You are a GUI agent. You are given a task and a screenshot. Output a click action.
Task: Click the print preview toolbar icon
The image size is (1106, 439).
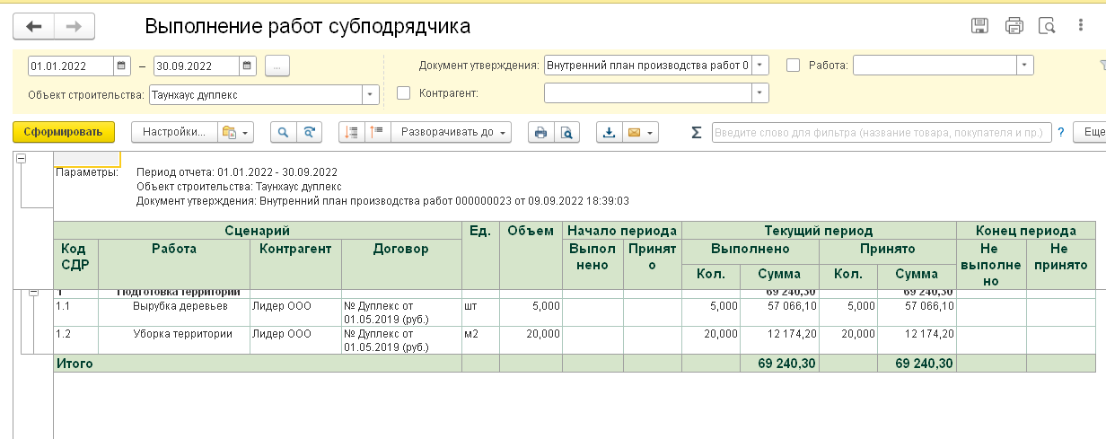[566, 133]
